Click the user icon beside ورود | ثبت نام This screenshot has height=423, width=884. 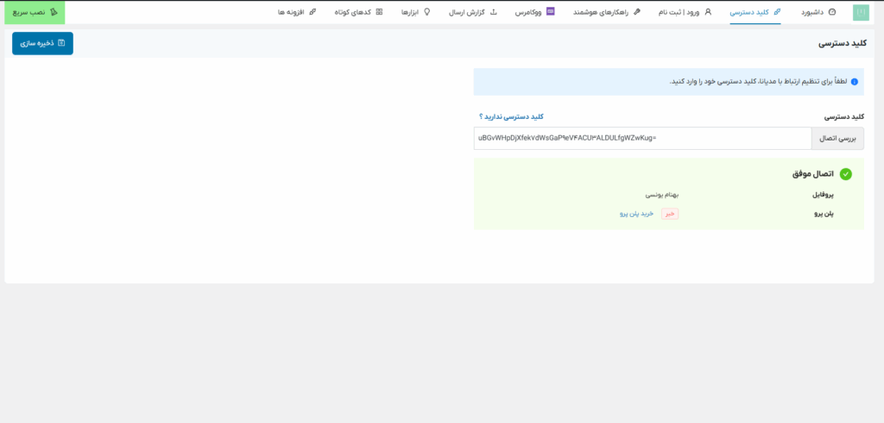click(x=708, y=12)
